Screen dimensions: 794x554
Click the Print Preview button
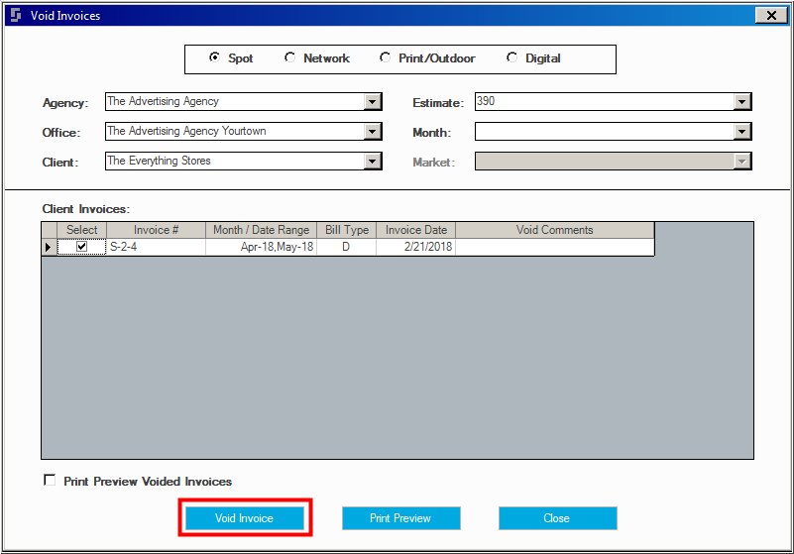click(401, 518)
